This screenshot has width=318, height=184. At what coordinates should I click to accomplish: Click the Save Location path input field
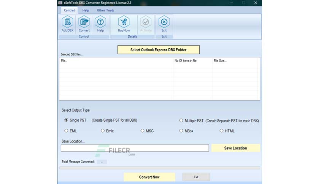point(135,148)
